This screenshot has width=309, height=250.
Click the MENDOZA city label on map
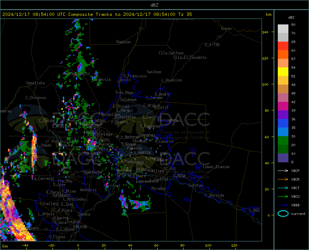(x=92, y=126)
